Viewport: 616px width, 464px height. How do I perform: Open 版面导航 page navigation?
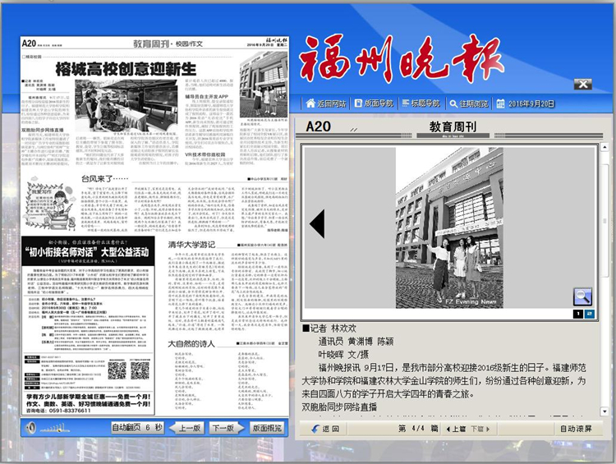tap(374, 103)
